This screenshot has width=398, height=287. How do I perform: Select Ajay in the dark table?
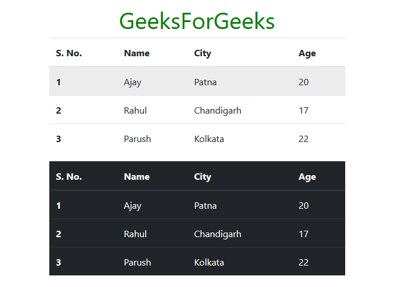tap(132, 206)
